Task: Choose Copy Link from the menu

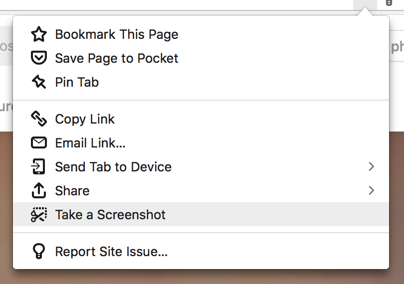Action: [85, 119]
